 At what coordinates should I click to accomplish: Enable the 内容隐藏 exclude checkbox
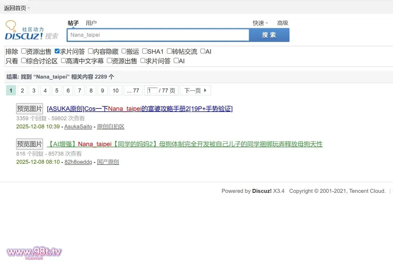(90, 51)
